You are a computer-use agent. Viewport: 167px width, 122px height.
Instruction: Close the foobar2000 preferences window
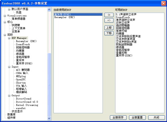pos(163,3)
